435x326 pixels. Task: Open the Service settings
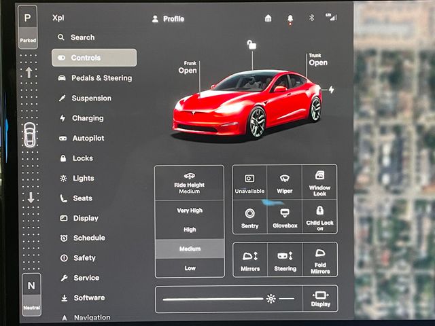pos(80,278)
